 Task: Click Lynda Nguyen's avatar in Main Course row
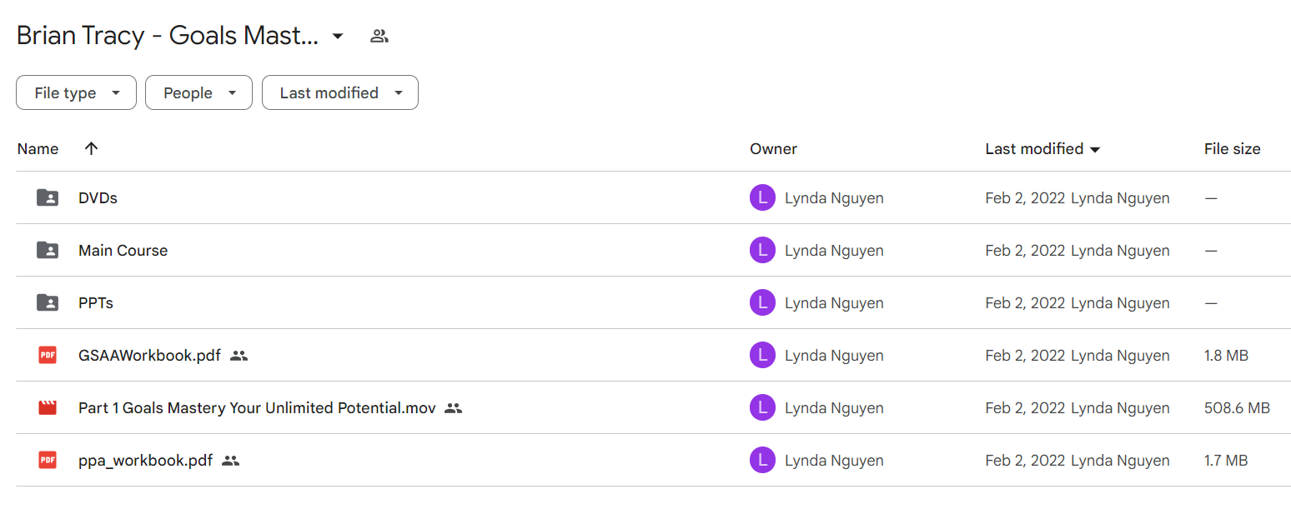coord(762,251)
